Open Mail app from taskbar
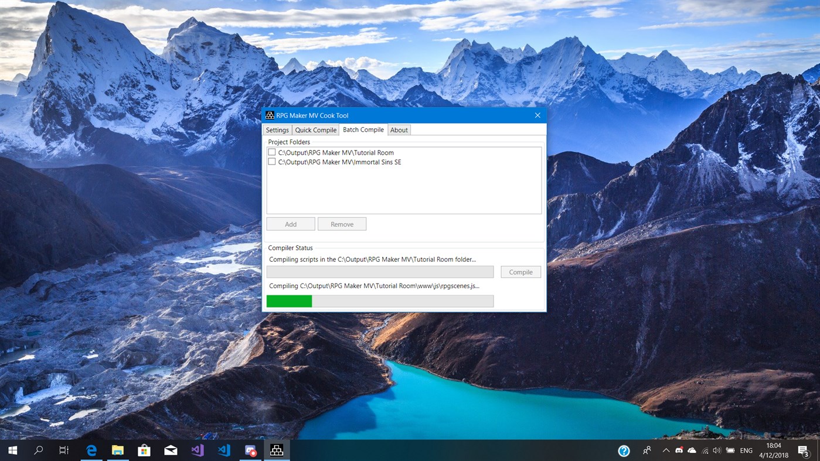Screen dimensions: 820x461 click(171, 450)
